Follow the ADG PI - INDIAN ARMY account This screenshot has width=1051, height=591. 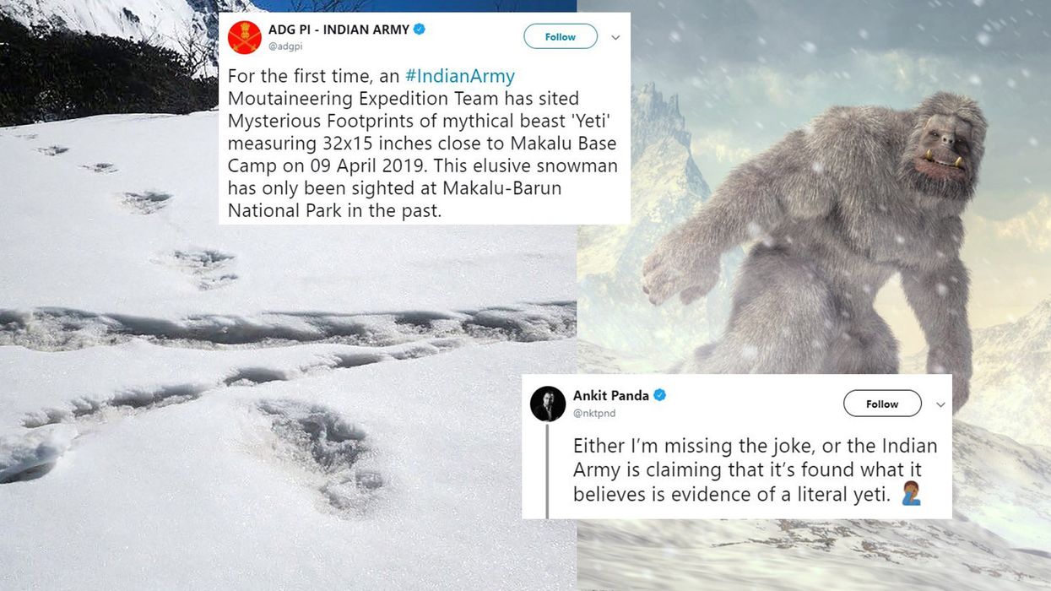pos(560,36)
